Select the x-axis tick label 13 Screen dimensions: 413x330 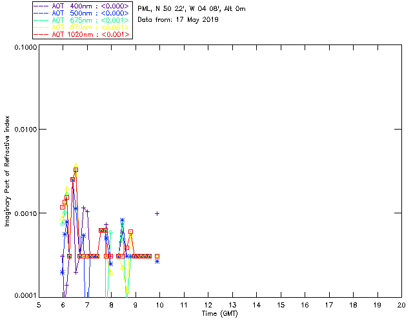[x=232, y=305]
